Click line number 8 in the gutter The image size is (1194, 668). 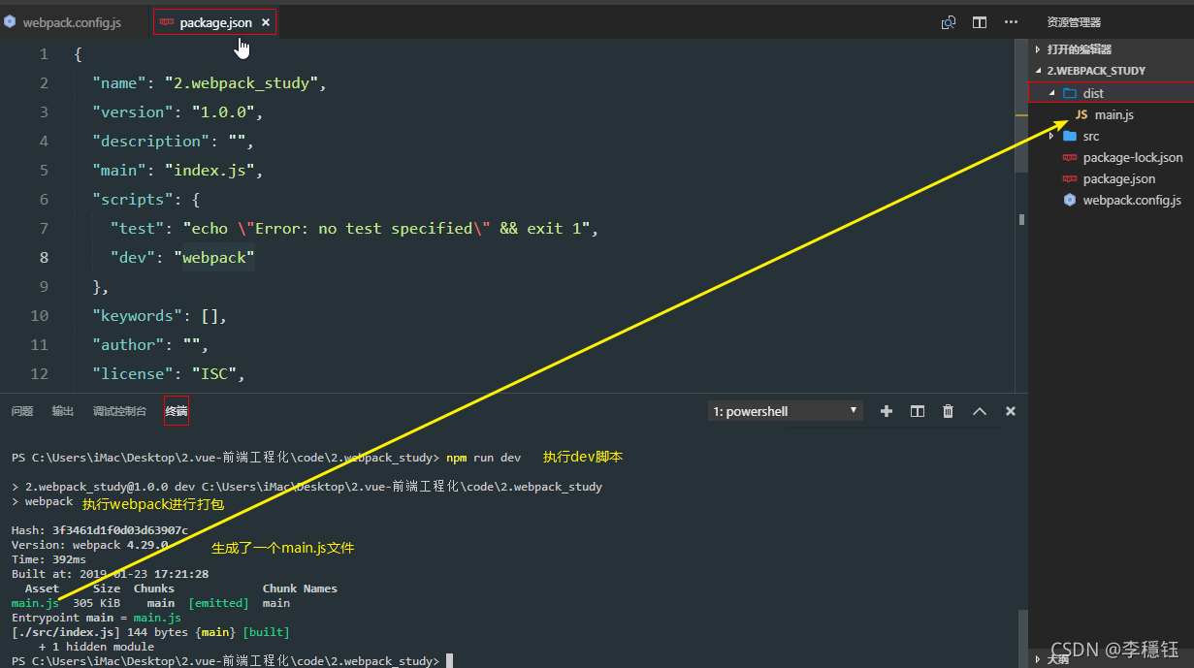pyautogui.click(x=45, y=257)
